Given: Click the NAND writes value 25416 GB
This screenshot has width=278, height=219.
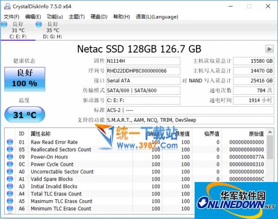Looking at the screenshot, I should tap(253, 81).
